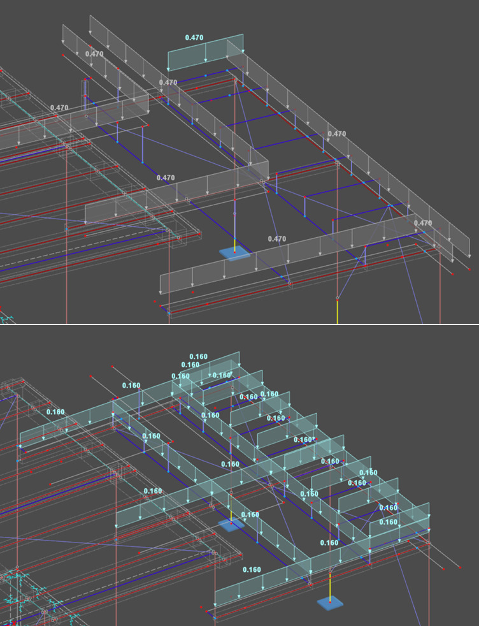Click the 0.160 label directly above bottom support pad

pyautogui.click(x=329, y=542)
